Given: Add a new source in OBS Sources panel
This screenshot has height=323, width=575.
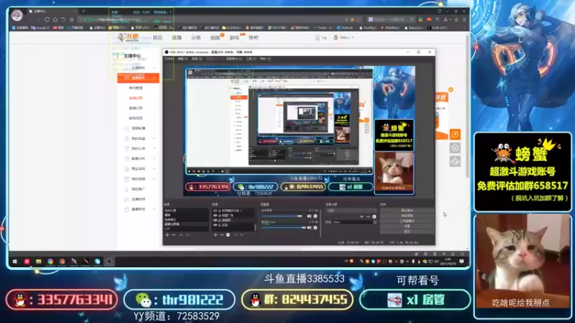Looking at the screenshot, I should point(215,235).
